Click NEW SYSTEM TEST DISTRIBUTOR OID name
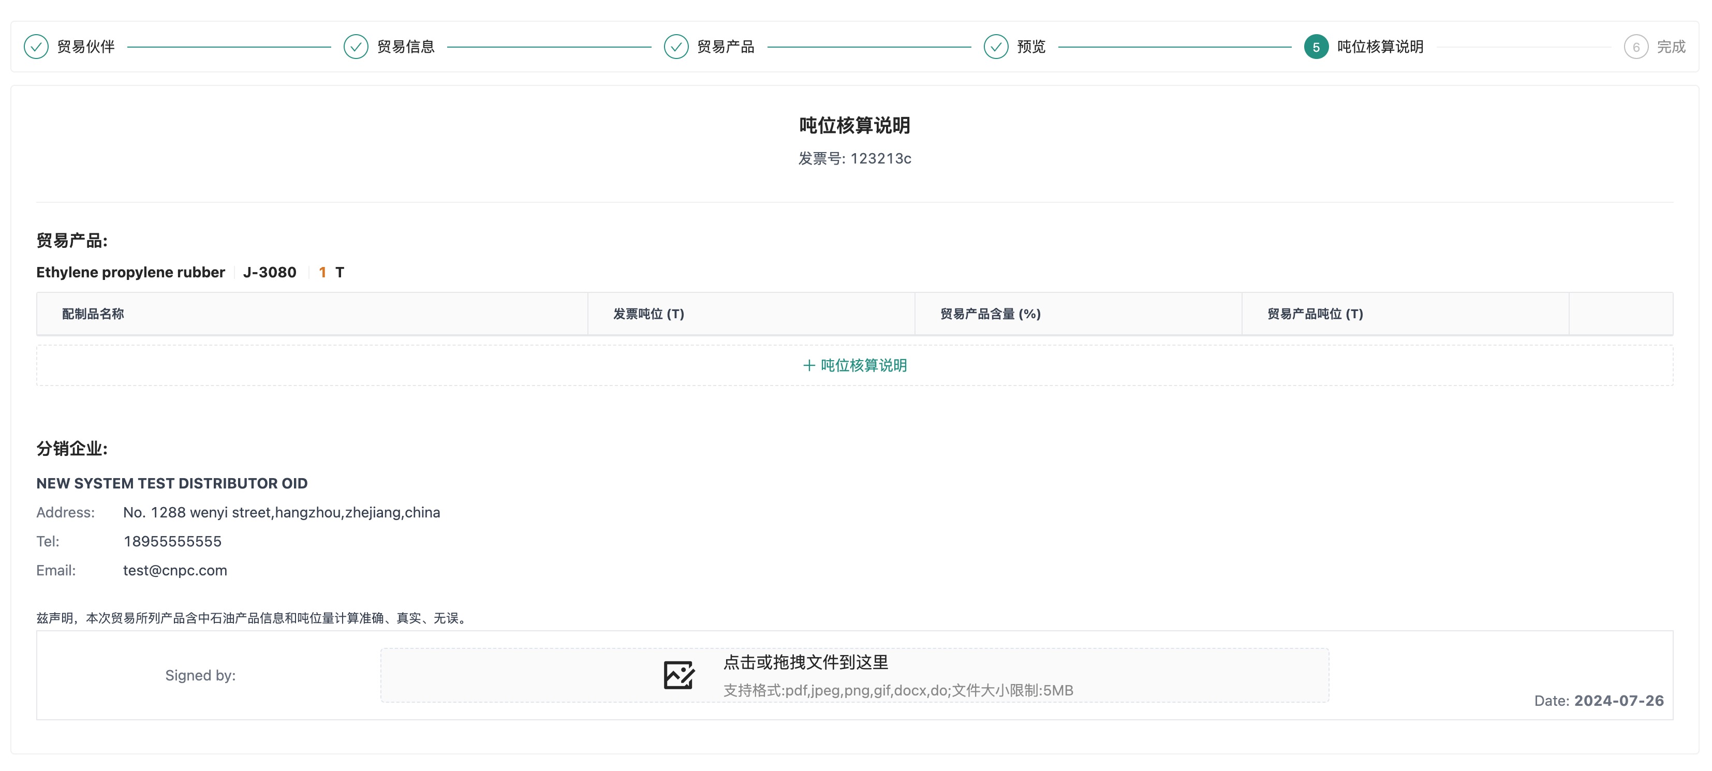This screenshot has height=771, width=1712. coord(171,484)
